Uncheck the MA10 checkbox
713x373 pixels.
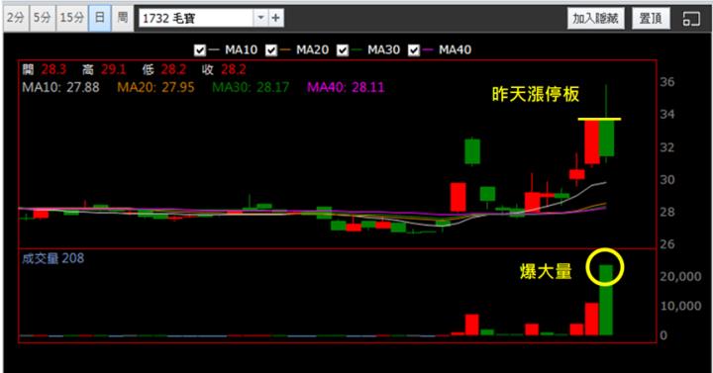[x=199, y=50]
